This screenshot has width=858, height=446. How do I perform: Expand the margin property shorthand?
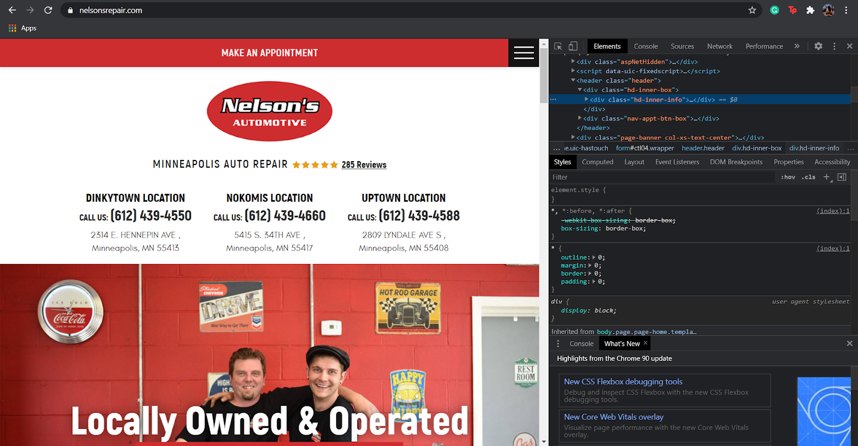tap(590, 266)
